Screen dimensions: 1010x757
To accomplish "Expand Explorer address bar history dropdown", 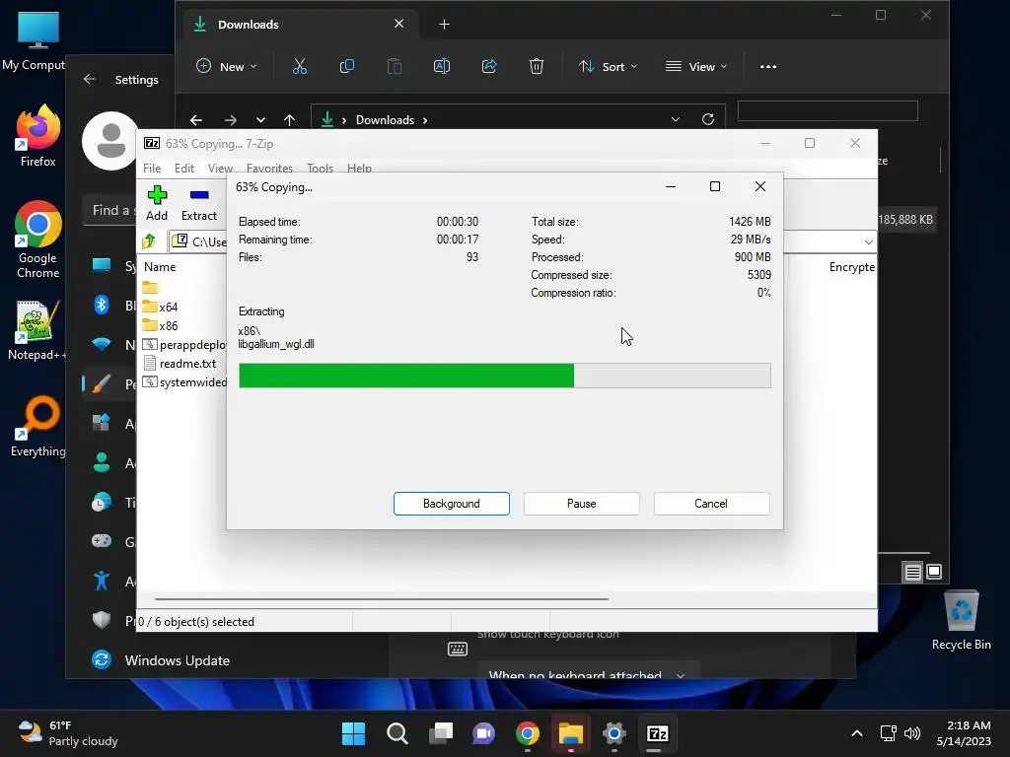I will tap(675, 119).
